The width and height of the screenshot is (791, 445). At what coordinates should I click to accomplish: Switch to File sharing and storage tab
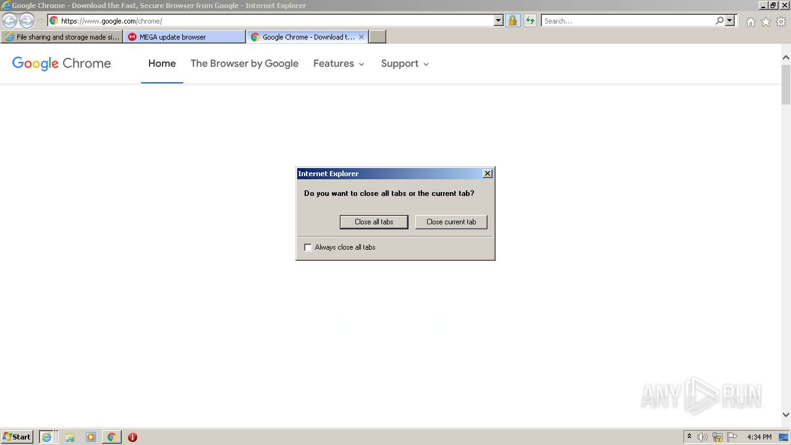[x=62, y=37]
